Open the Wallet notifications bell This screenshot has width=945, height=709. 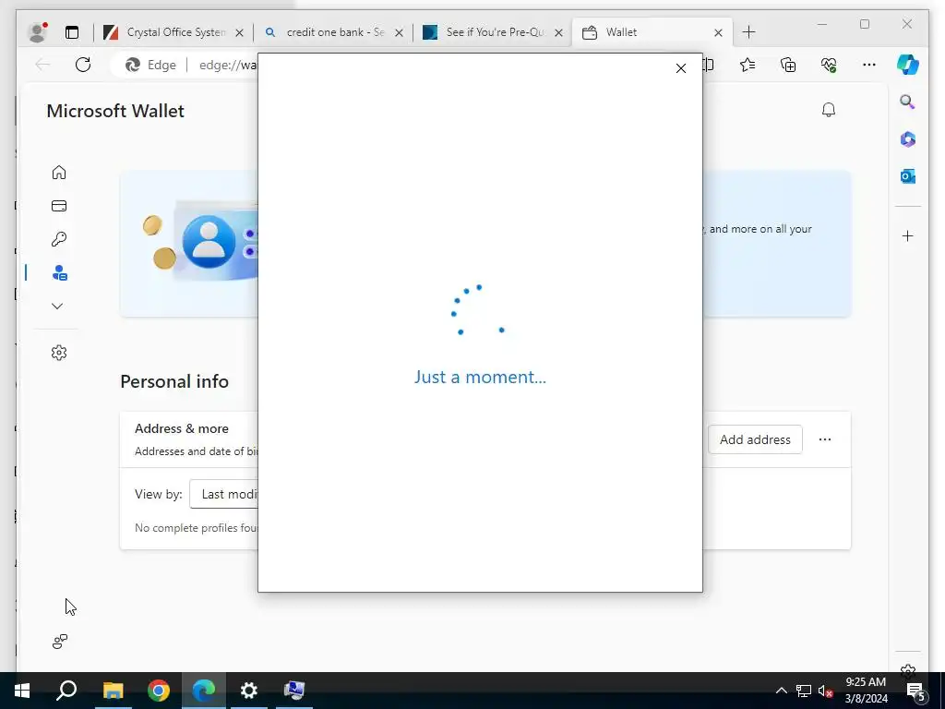click(828, 110)
